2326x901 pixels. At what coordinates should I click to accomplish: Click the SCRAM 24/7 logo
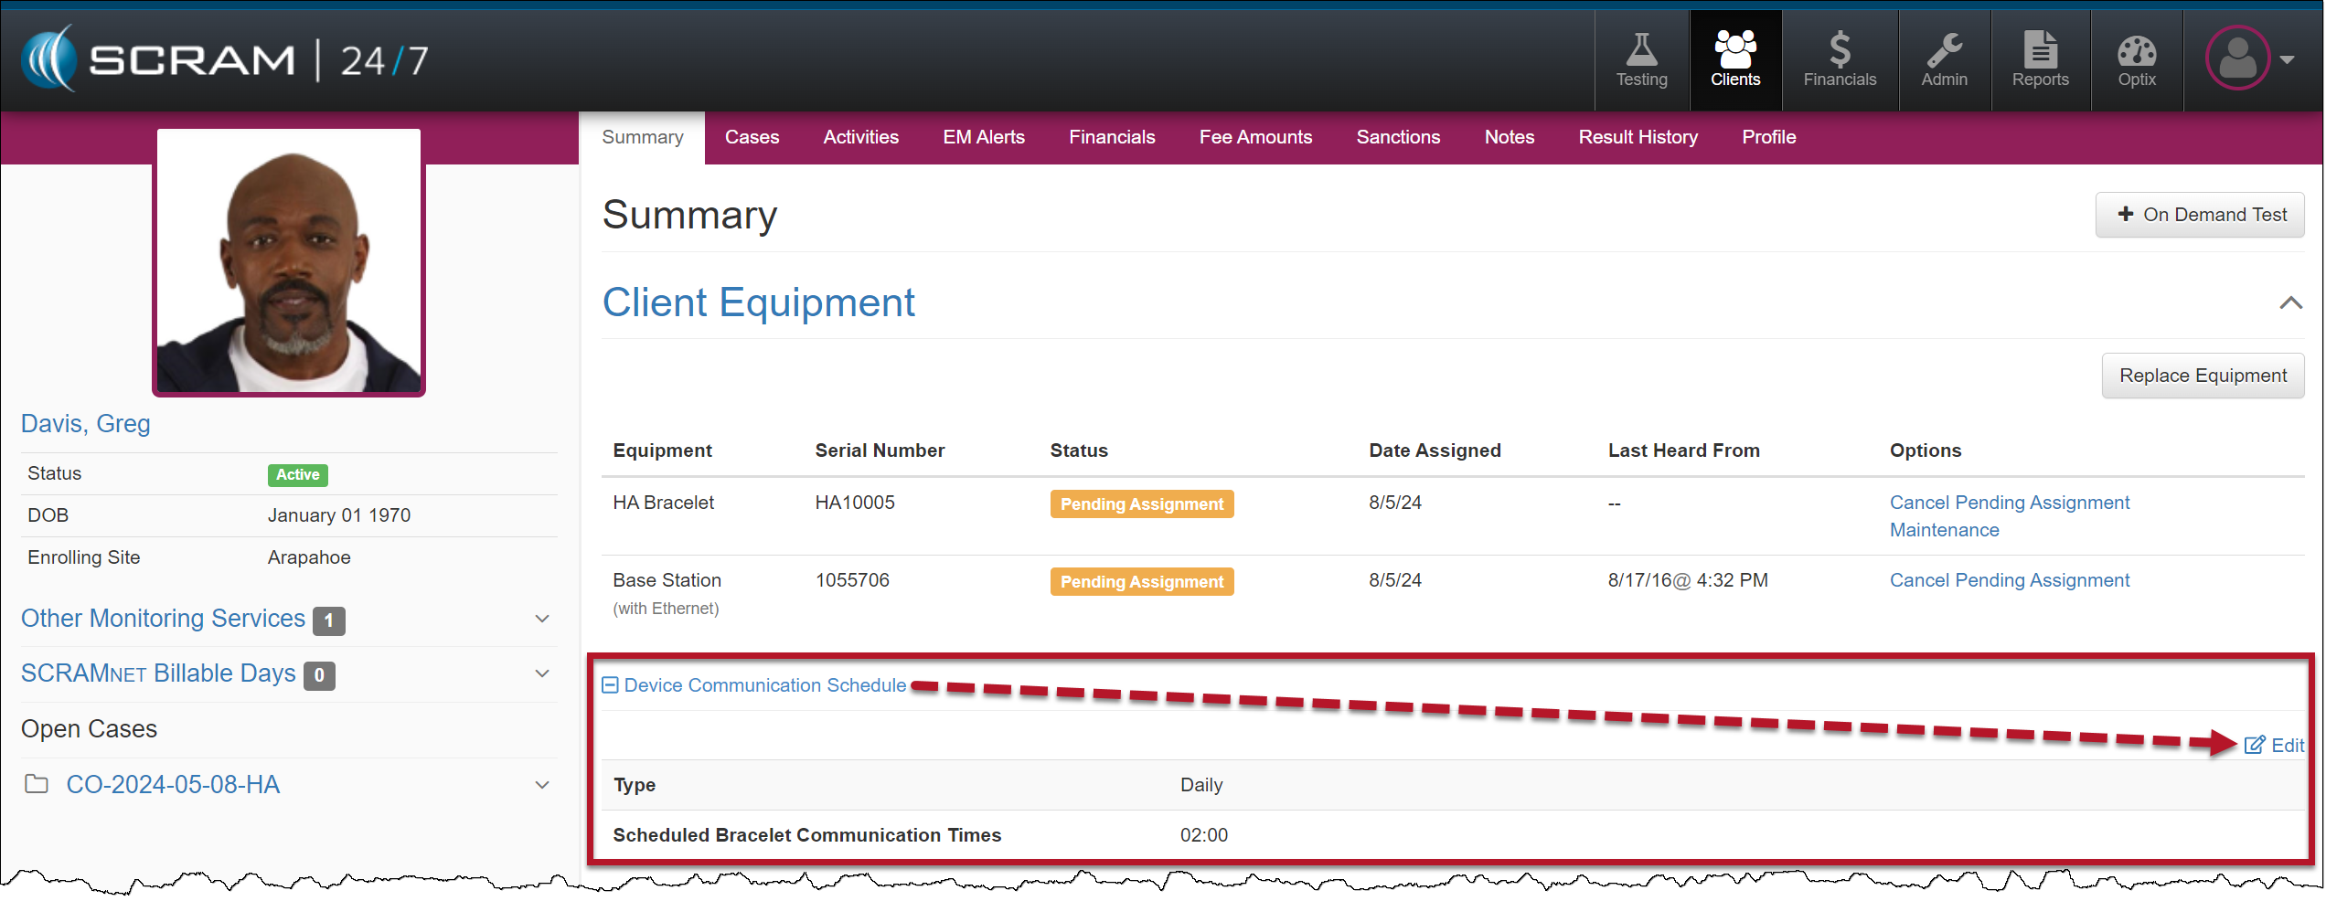[225, 60]
